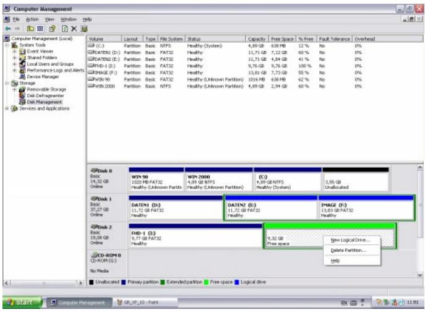The height and width of the screenshot is (312, 425).
Task: Click the Services and Applications icon
Action: (15, 108)
